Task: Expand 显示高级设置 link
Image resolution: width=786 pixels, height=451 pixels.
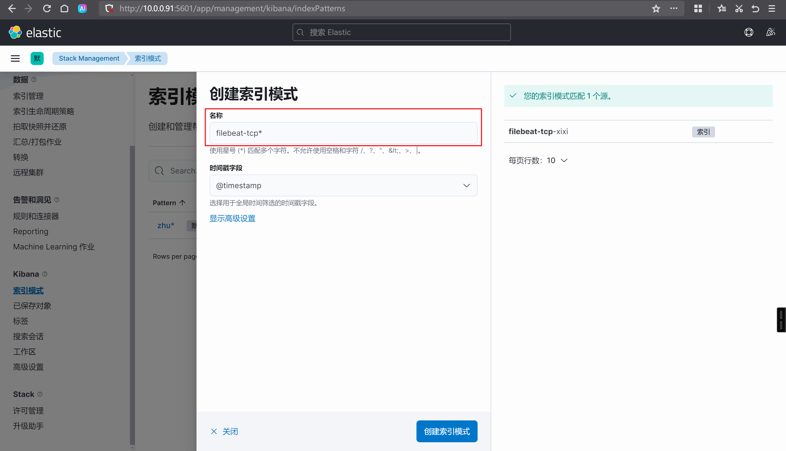Action: pos(233,218)
